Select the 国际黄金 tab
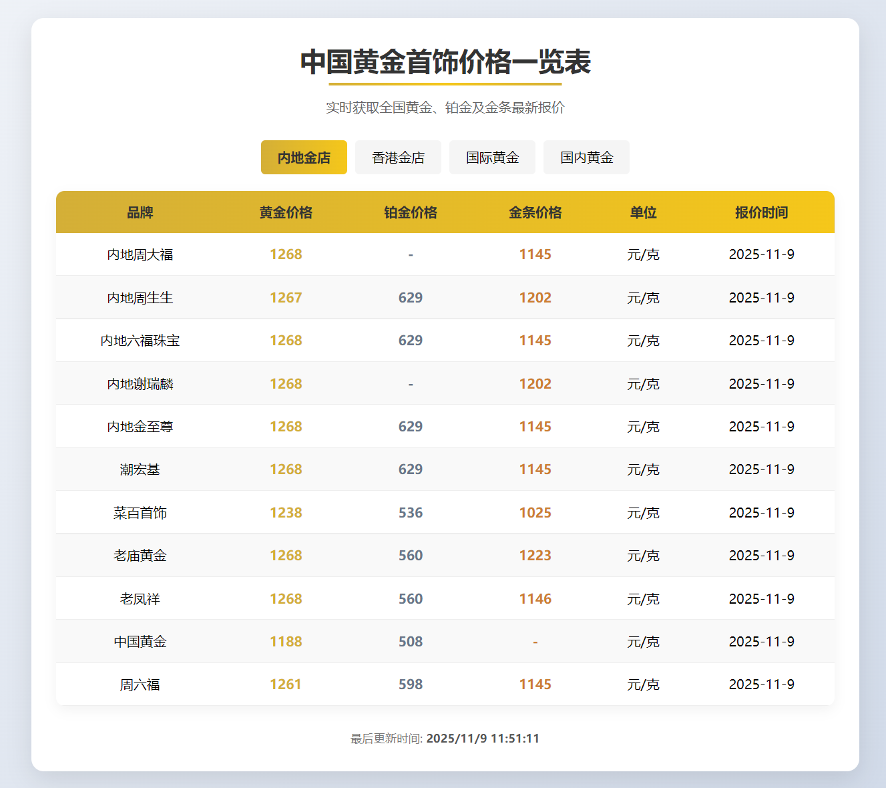Image resolution: width=886 pixels, height=788 pixels. pos(492,157)
